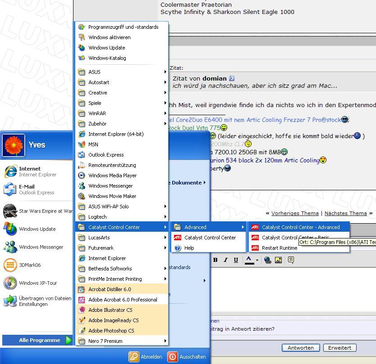376x364 pixels.
Task: Expand the Zubehör submenu arrow
Action: 165,123
